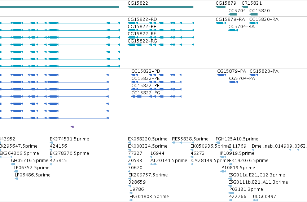Click the UUGC0497 feature label
The height and width of the screenshot is (202, 307).
tap(264, 197)
